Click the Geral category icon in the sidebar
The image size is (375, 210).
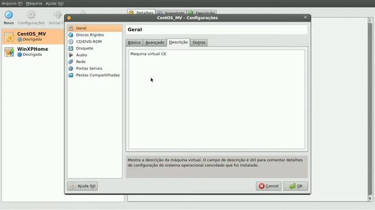click(71, 28)
